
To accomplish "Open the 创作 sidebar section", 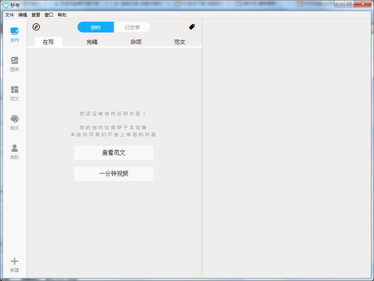I will click(x=15, y=35).
